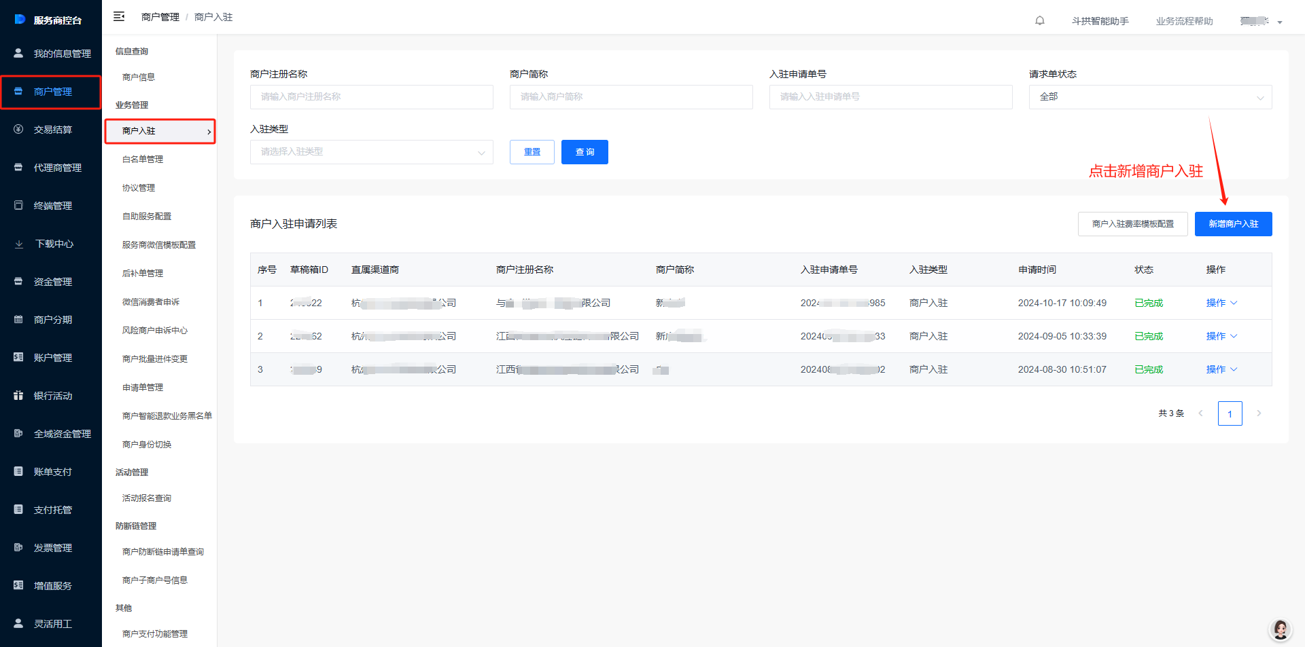Open 协议管理 submenu item

139,188
